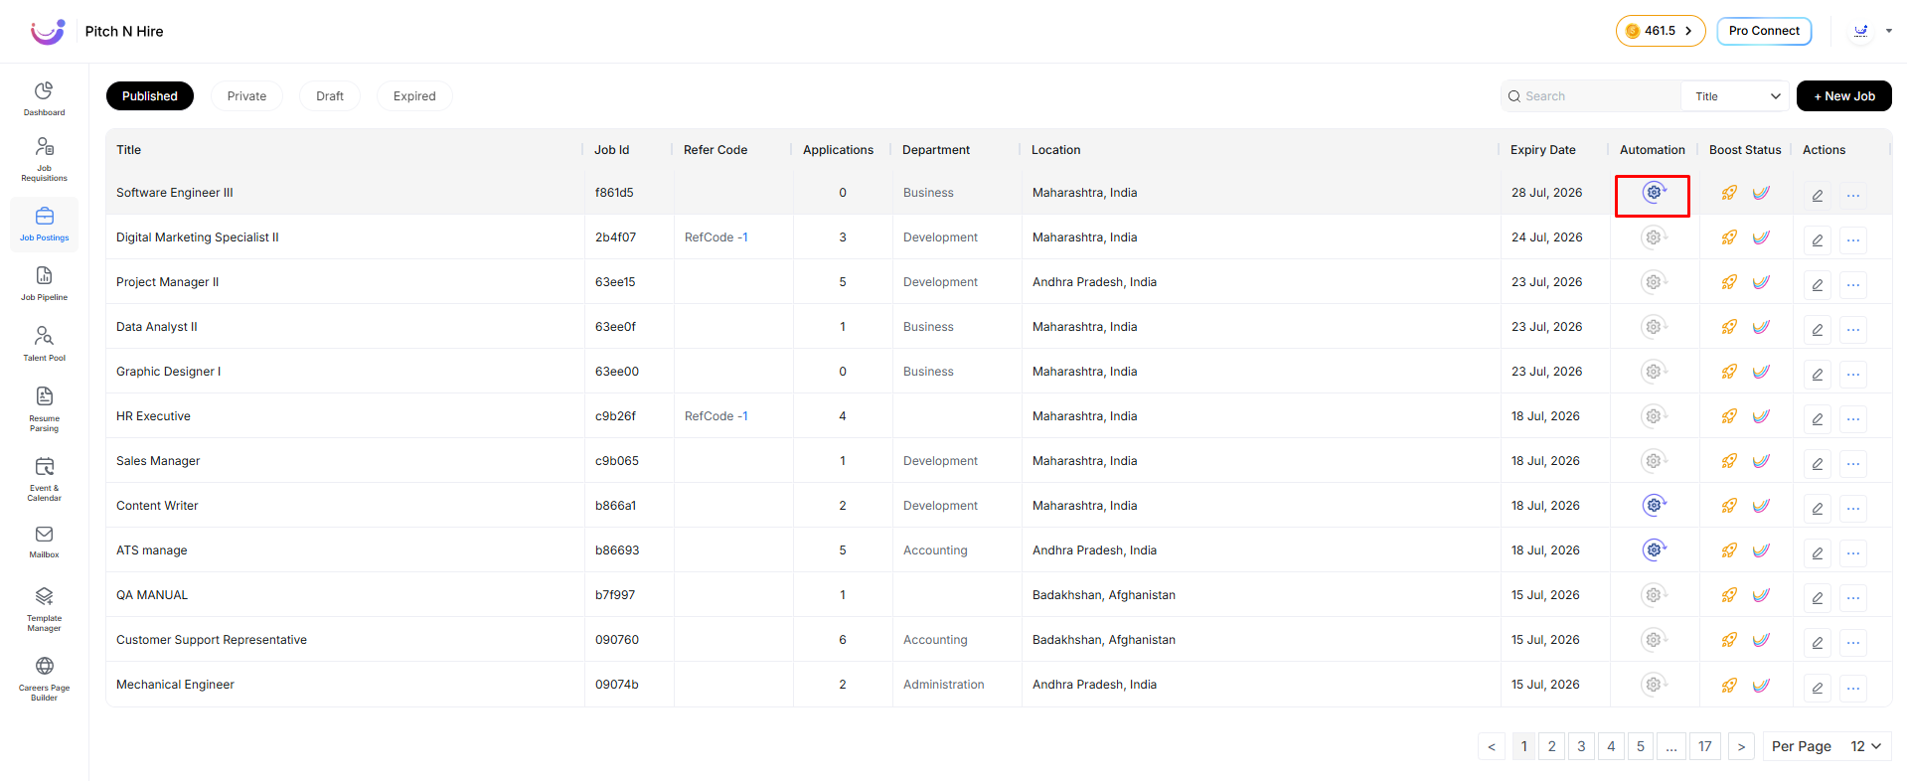Open automation settings for Content Writer
The image size is (1907, 781).
coord(1654,506)
